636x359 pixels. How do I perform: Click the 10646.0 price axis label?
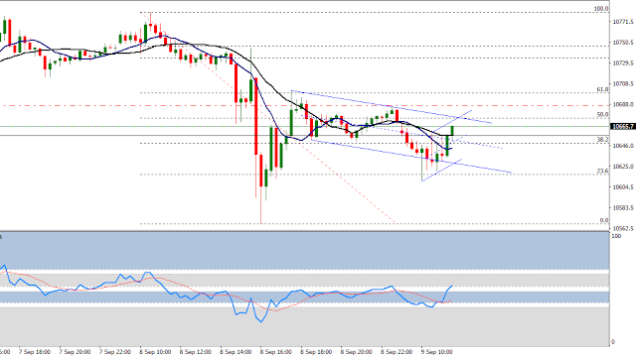coord(623,146)
